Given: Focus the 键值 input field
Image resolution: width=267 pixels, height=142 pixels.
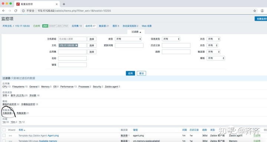Looking at the screenshot, I should click(x=72, y=65).
